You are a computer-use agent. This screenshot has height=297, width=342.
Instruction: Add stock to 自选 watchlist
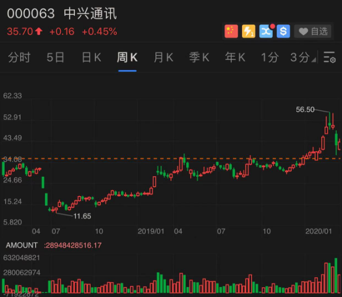coord(313,31)
